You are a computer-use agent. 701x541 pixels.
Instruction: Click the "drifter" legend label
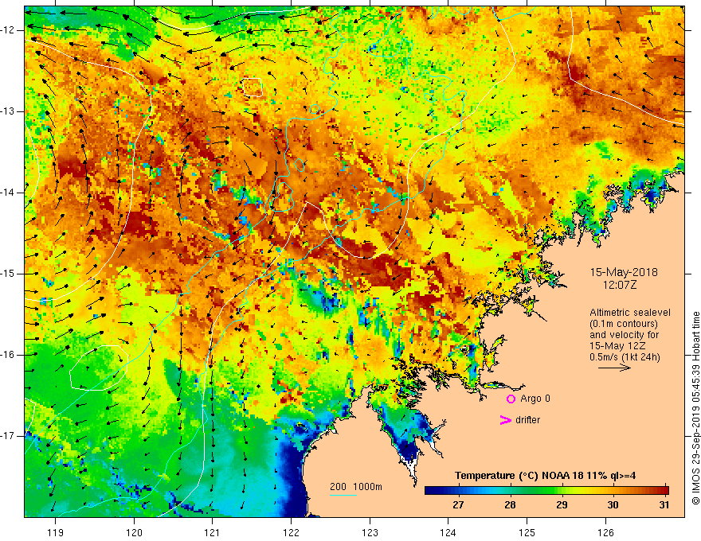pos(527,420)
